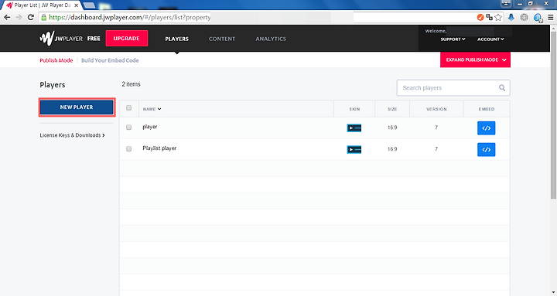Go back in browser history
Image resolution: width=557 pixels, height=296 pixels.
coord(7,17)
